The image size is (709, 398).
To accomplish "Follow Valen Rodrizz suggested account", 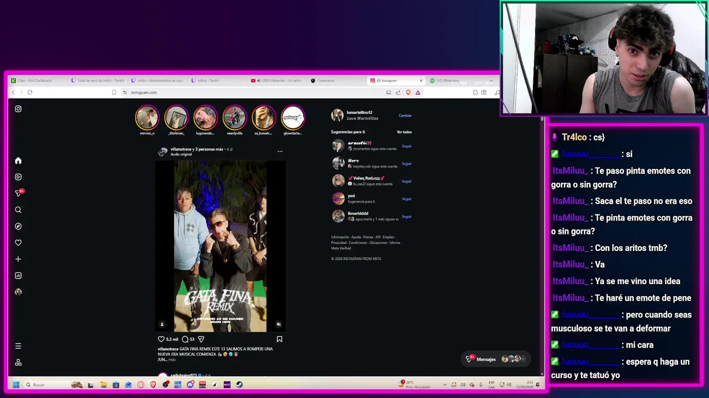I will (x=407, y=181).
